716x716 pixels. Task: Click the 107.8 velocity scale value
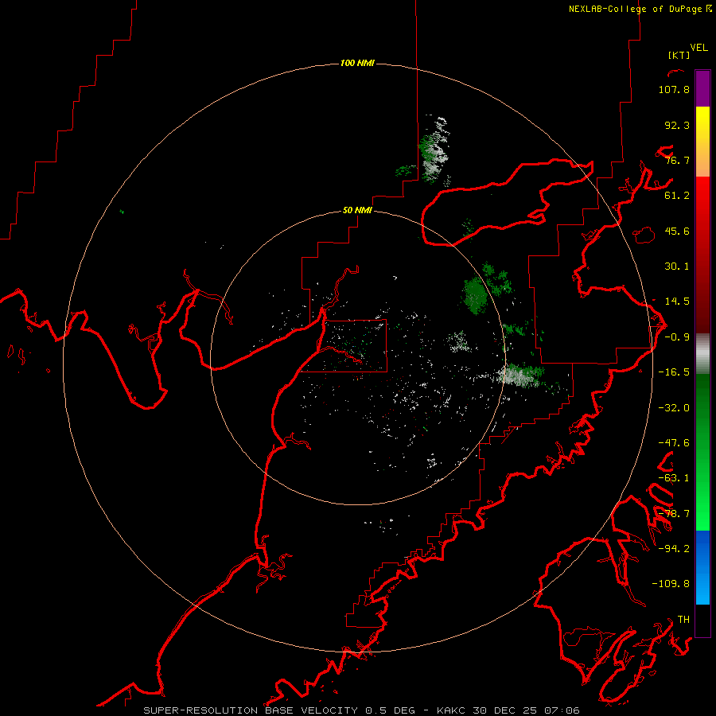[x=674, y=89]
